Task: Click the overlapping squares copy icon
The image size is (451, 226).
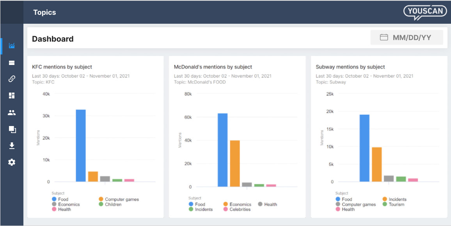Action: tap(12, 130)
